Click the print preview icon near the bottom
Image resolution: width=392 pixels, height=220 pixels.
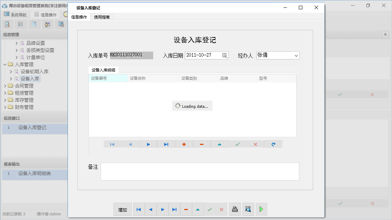[x=248, y=209]
